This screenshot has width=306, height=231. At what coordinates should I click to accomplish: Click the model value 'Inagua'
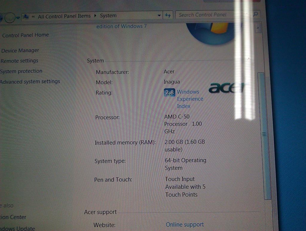point(172,82)
